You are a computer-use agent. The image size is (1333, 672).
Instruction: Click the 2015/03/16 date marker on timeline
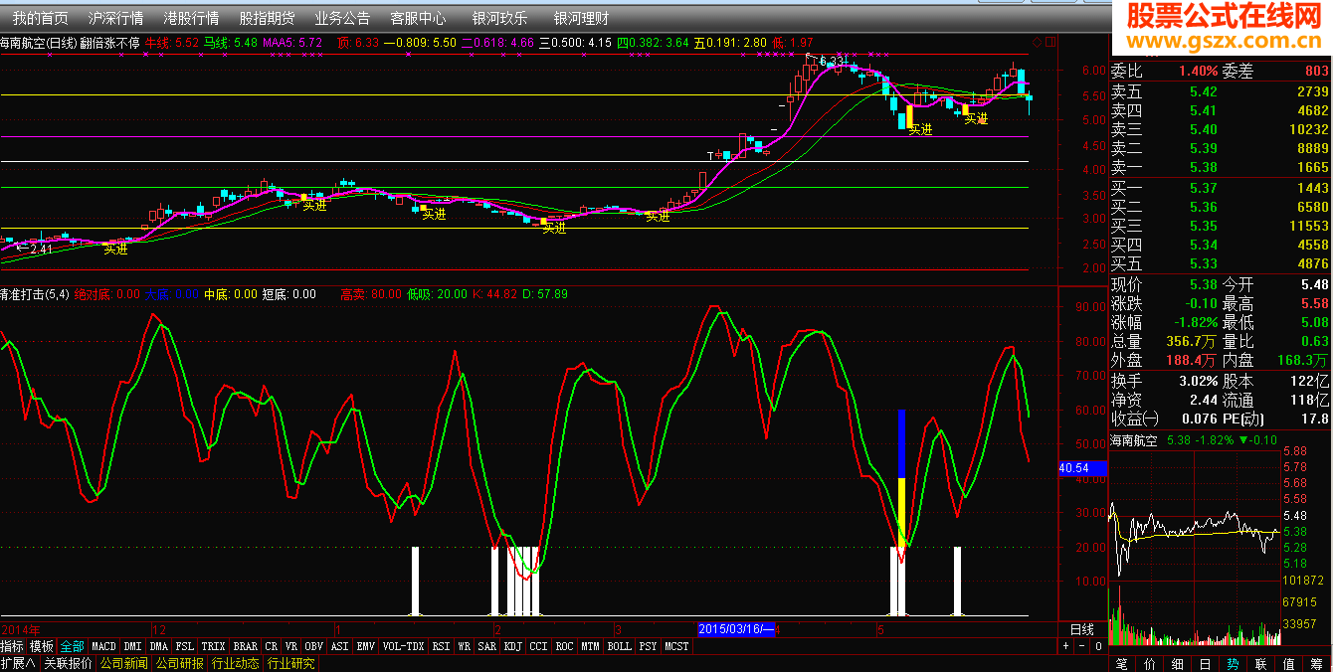click(737, 629)
